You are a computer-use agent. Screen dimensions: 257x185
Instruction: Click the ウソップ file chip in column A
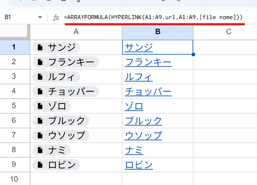61,136
